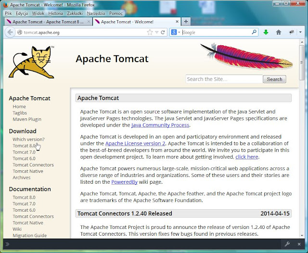This screenshot has height=253, width=308.
Task: Reload the tomcat.apache.org page
Action: [x=163, y=32]
